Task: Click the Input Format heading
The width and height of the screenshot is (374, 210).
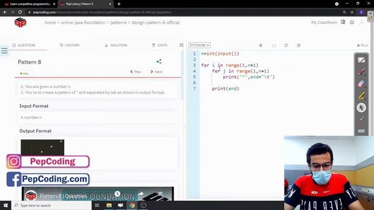Action: coord(34,106)
